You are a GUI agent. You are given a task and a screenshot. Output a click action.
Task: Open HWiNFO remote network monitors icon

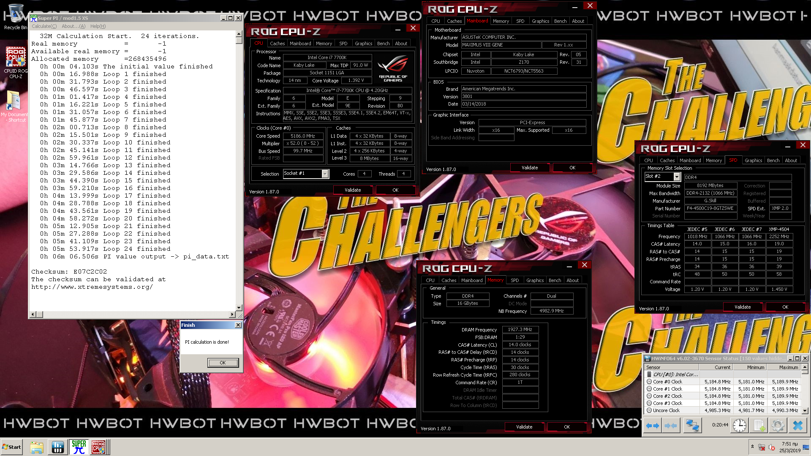pyautogui.click(x=692, y=426)
